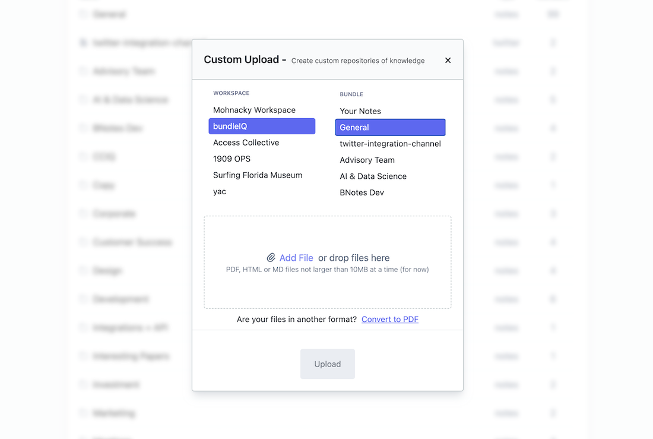Viewport: 653px width, 439px height.
Task: Select the Your Notes bundle
Action: click(x=360, y=111)
